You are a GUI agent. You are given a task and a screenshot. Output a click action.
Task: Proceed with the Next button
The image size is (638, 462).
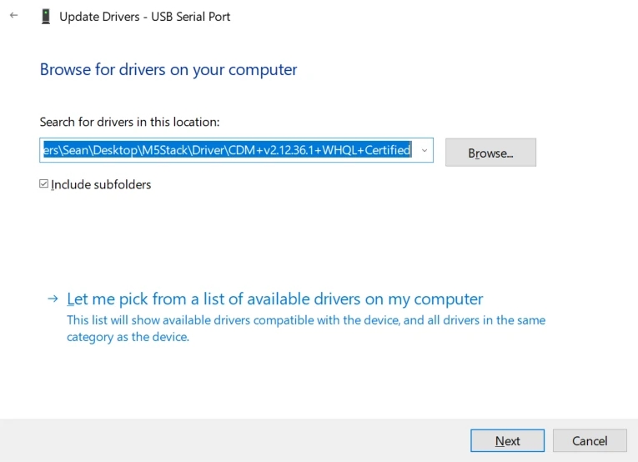coord(507,440)
